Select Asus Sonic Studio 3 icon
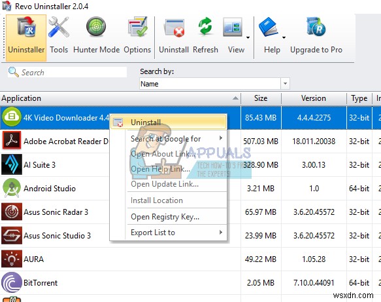This screenshot has height=302, width=381. 11,235
